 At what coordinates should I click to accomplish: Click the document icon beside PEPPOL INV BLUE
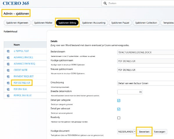tap(8, 96)
